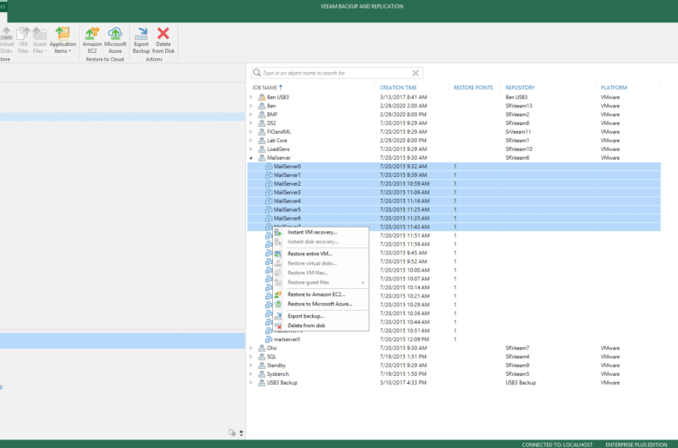This screenshot has height=448, width=678.
Task: Expand the BMF job node
Action: click(251, 115)
